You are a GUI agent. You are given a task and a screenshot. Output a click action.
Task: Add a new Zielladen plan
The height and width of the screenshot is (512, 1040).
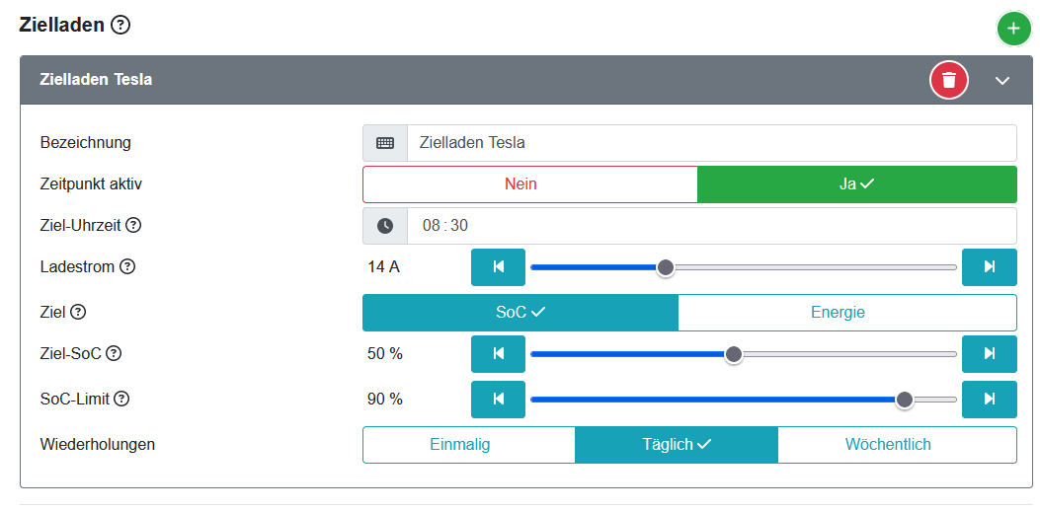[x=1013, y=30]
